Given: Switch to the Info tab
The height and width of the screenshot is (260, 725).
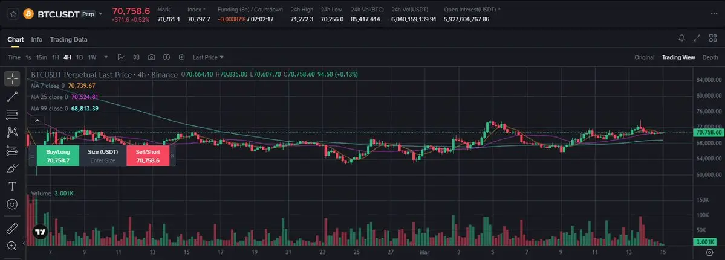Looking at the screenshot, I should tap(36, 40).
